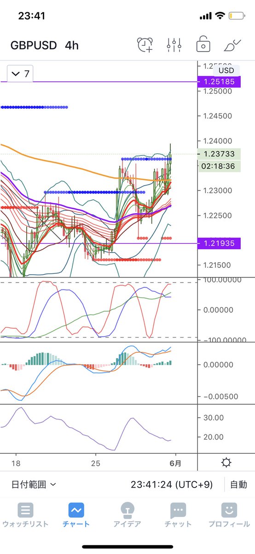Expand the collapsed indicators legend 7
255x554 pixels.
(x=20, y=74)
